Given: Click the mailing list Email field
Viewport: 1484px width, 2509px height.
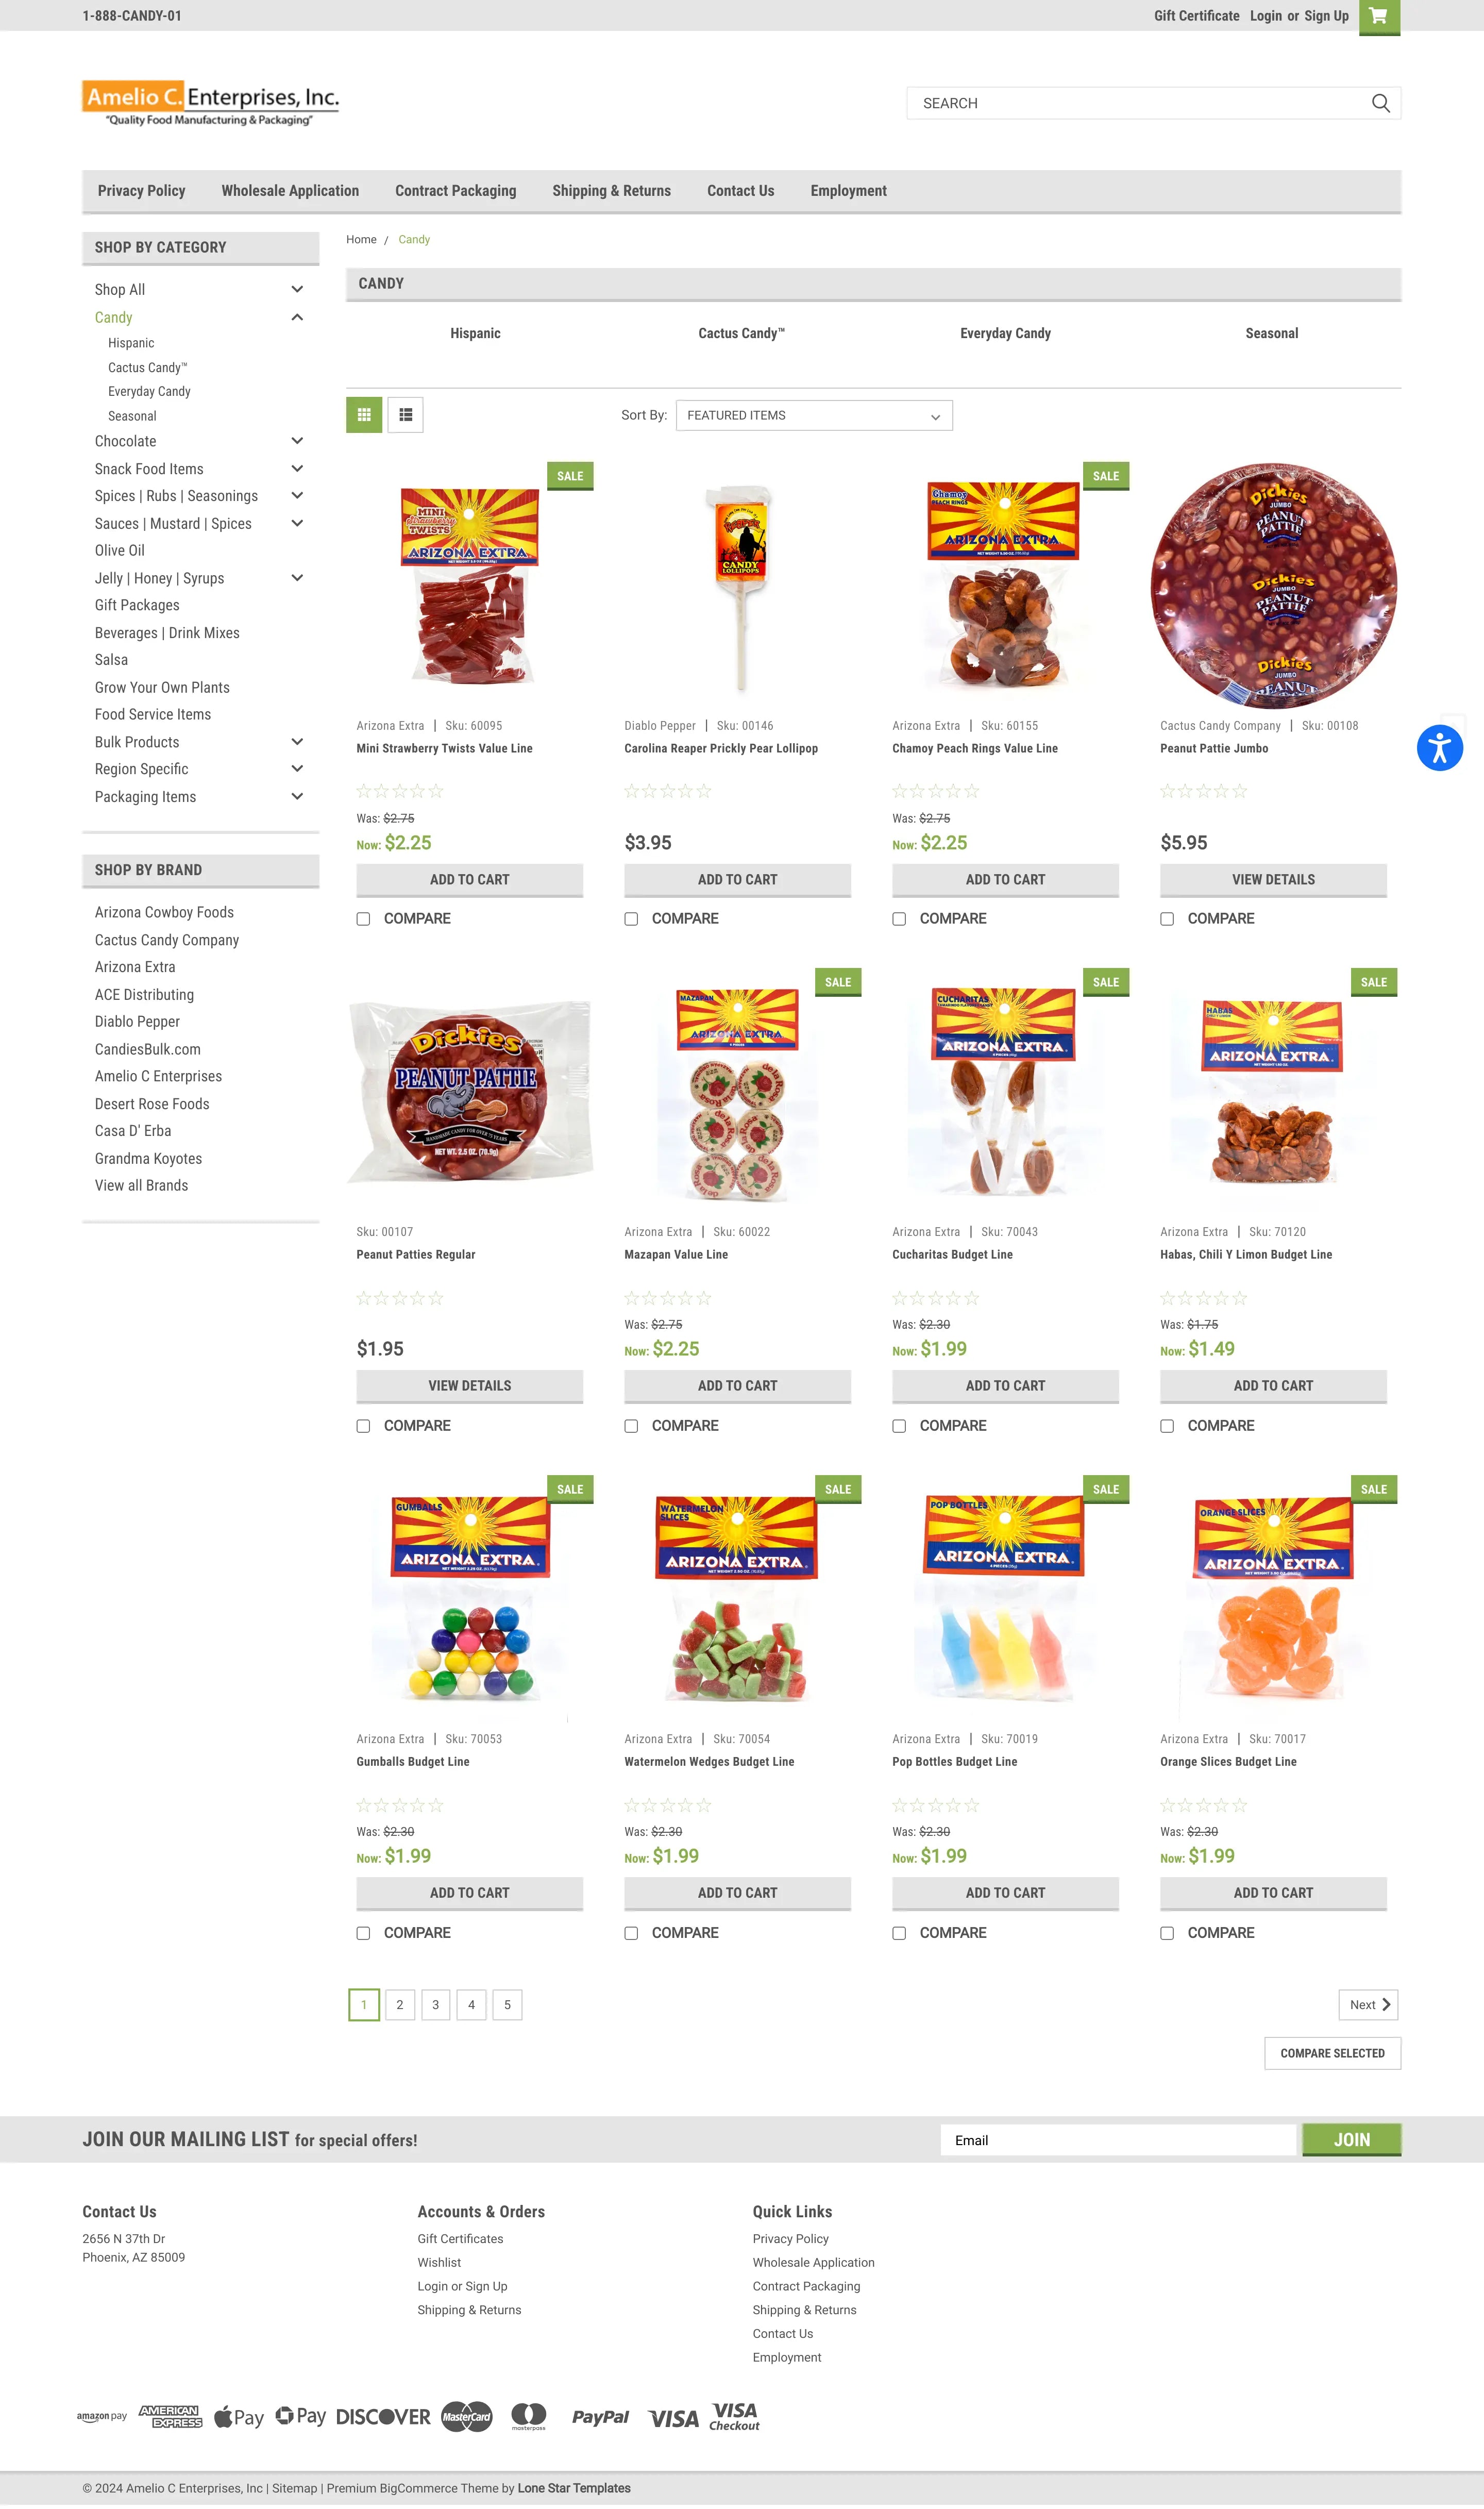Looking at the screenshot, I should coord(1117,2140).
